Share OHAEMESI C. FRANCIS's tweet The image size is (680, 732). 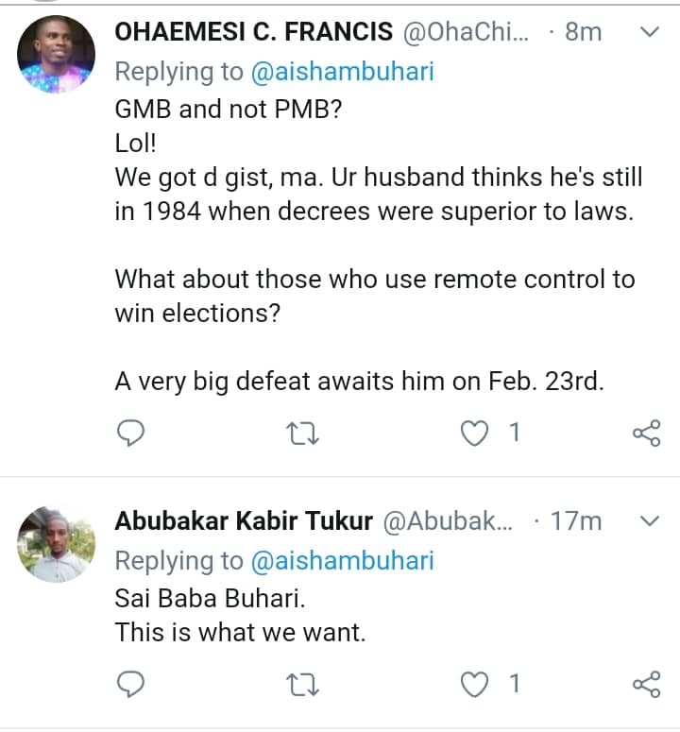(646, 434)
